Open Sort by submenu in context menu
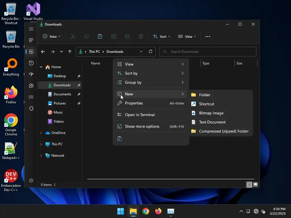The width and height of the screenshot is (291, 218). click(x=151, y=73)
